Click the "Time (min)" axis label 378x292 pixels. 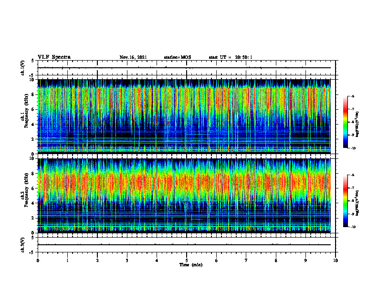click(x=191, y=265)
